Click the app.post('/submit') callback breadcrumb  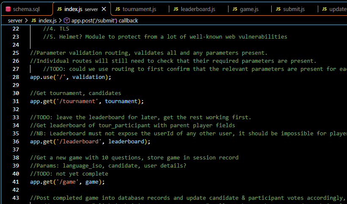pyautogui.click(x=105, y=21)
